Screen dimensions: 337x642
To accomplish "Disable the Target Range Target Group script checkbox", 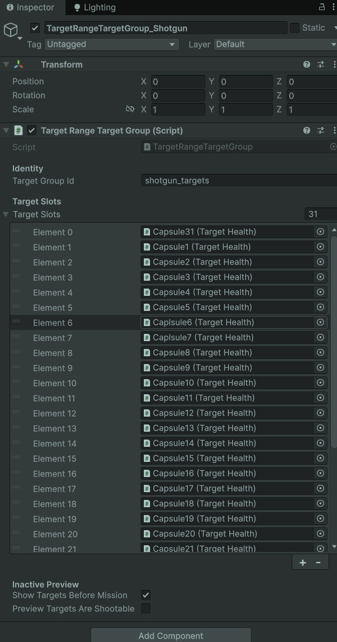I will (31, 130).
